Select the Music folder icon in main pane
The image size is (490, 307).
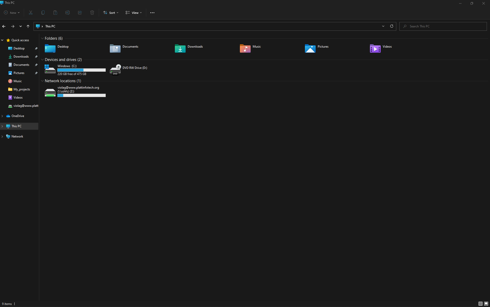[x=245, y=48]
